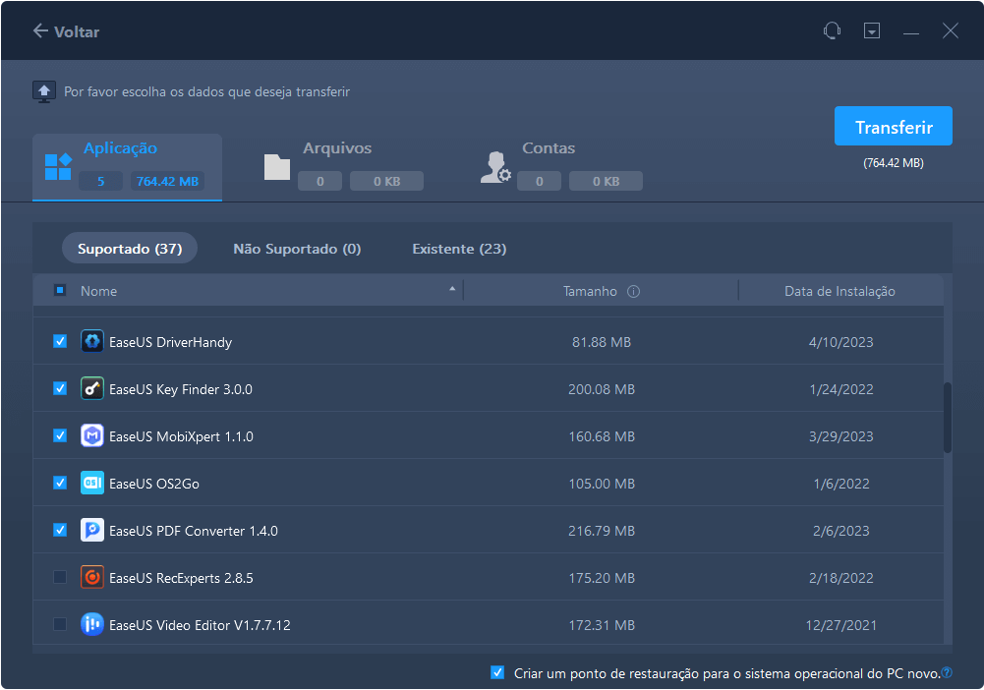The height and width of the screenshot is (690, 984).
Task: Check EaseUS Video Editor V1.7.7.12
Action: (60, 624)
